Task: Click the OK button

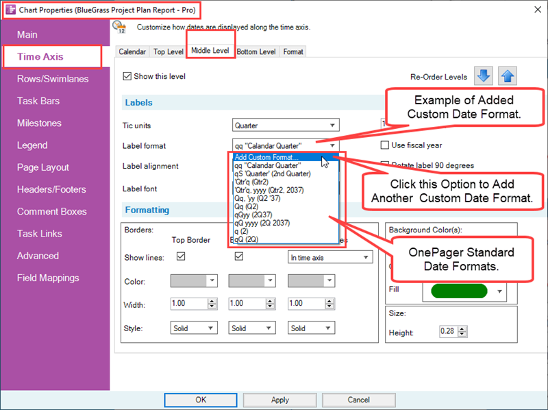Action: click(201, 400)
